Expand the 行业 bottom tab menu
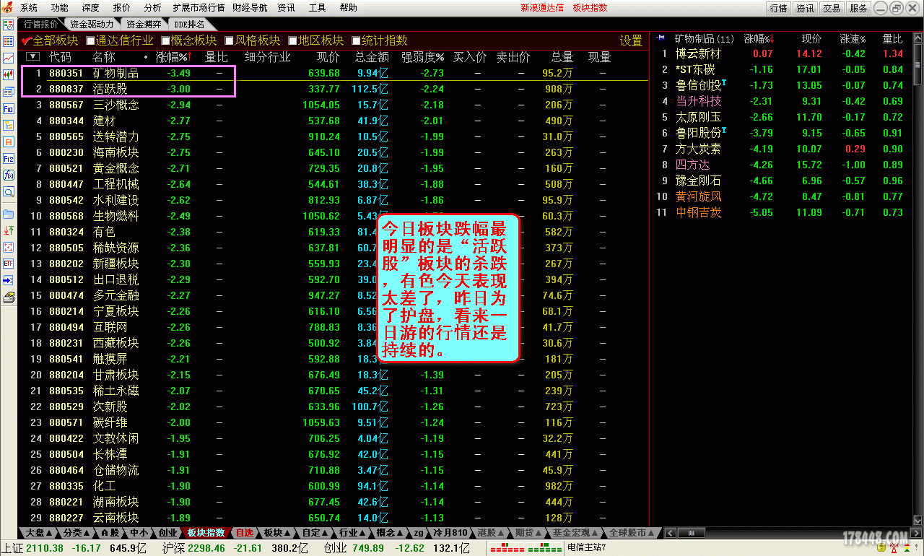924x556 pixels. (x=352, y=533)
